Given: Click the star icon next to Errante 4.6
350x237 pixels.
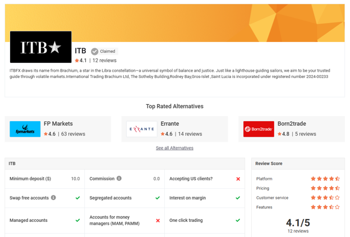Looking at the screenshot, I should [163, 134].
